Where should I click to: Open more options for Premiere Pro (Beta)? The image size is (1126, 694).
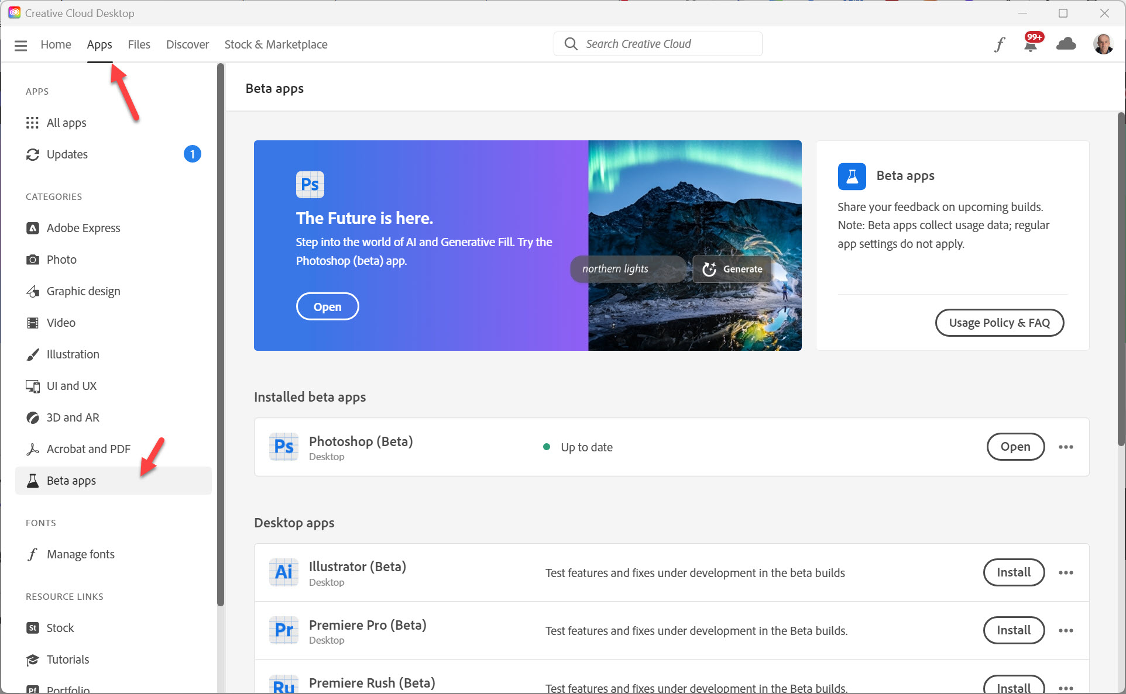[x=1066, y=630]
